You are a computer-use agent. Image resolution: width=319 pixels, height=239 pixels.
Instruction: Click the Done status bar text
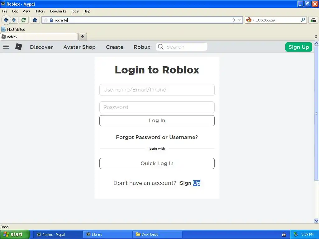(5, 227)
